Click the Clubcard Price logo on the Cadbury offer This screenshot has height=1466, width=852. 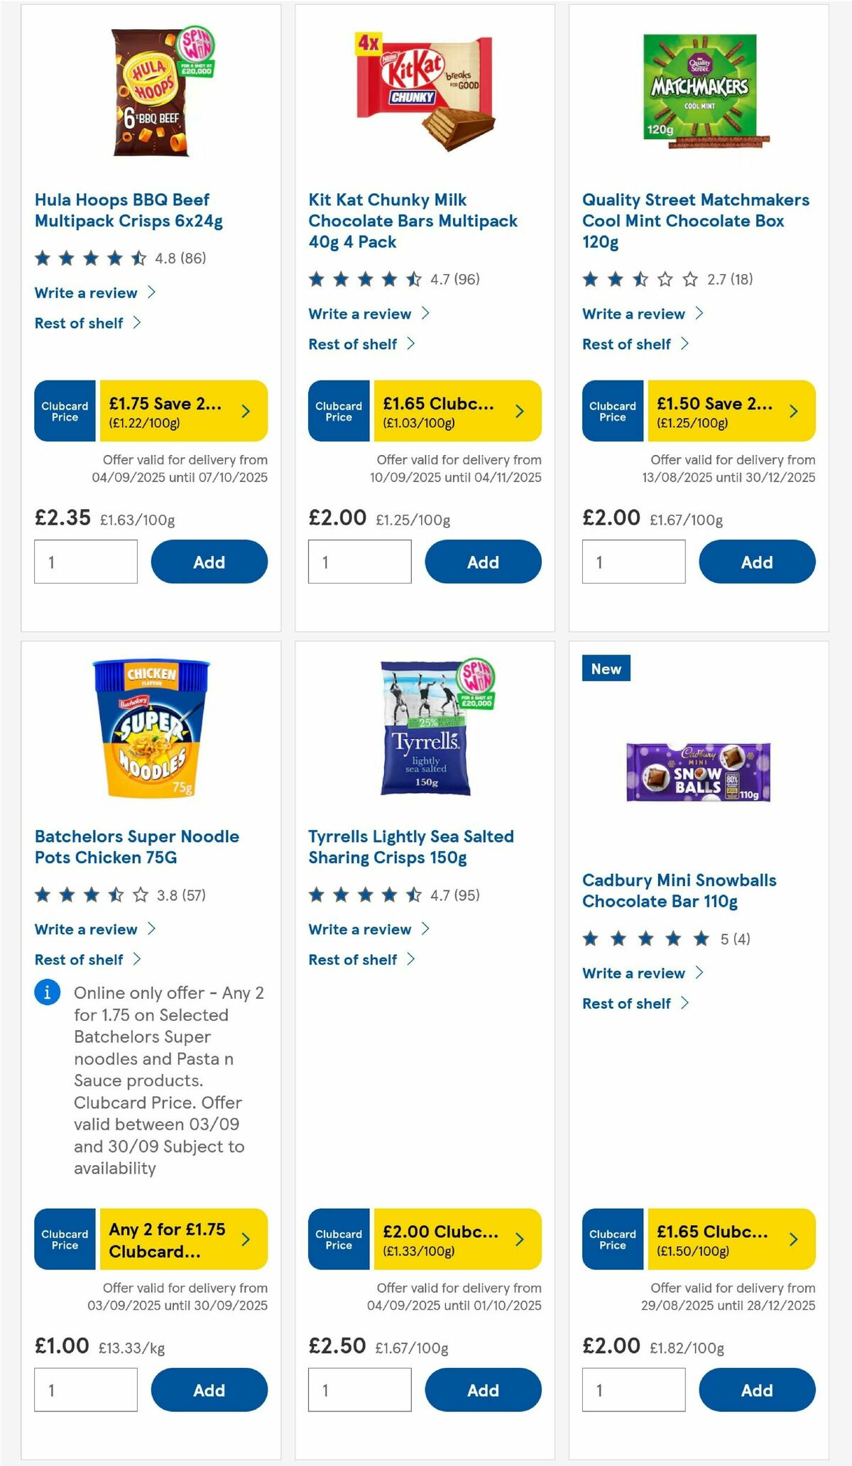[x=612, y=1240]
